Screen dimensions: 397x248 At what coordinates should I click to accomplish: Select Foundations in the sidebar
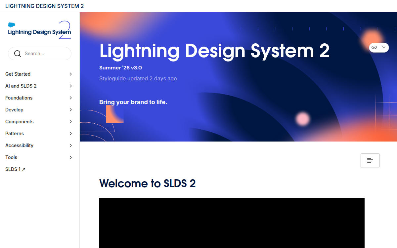[x=19, y=98]
